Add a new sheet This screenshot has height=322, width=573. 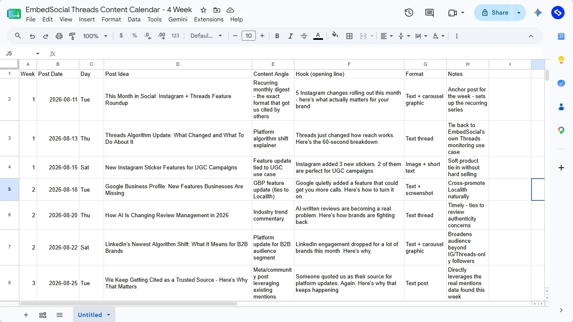pos(26,315)
